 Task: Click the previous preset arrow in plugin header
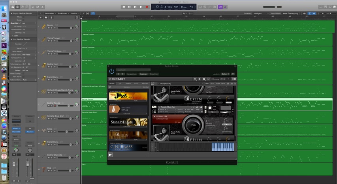[x=119, y=74]
